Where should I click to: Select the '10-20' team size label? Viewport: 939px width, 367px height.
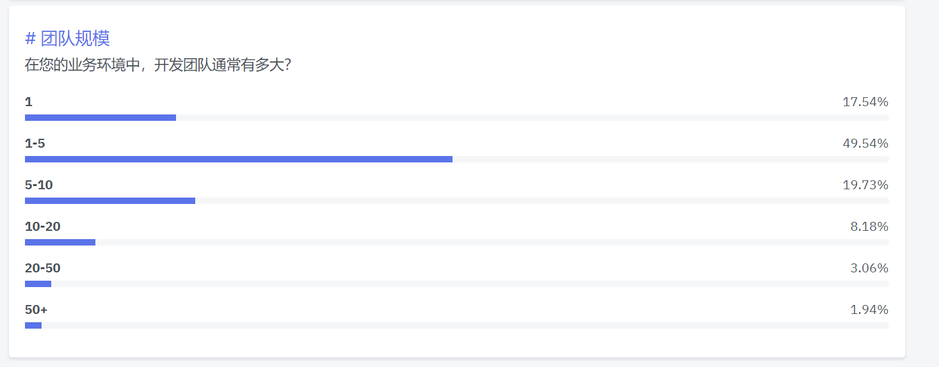(x=43, y=226)
